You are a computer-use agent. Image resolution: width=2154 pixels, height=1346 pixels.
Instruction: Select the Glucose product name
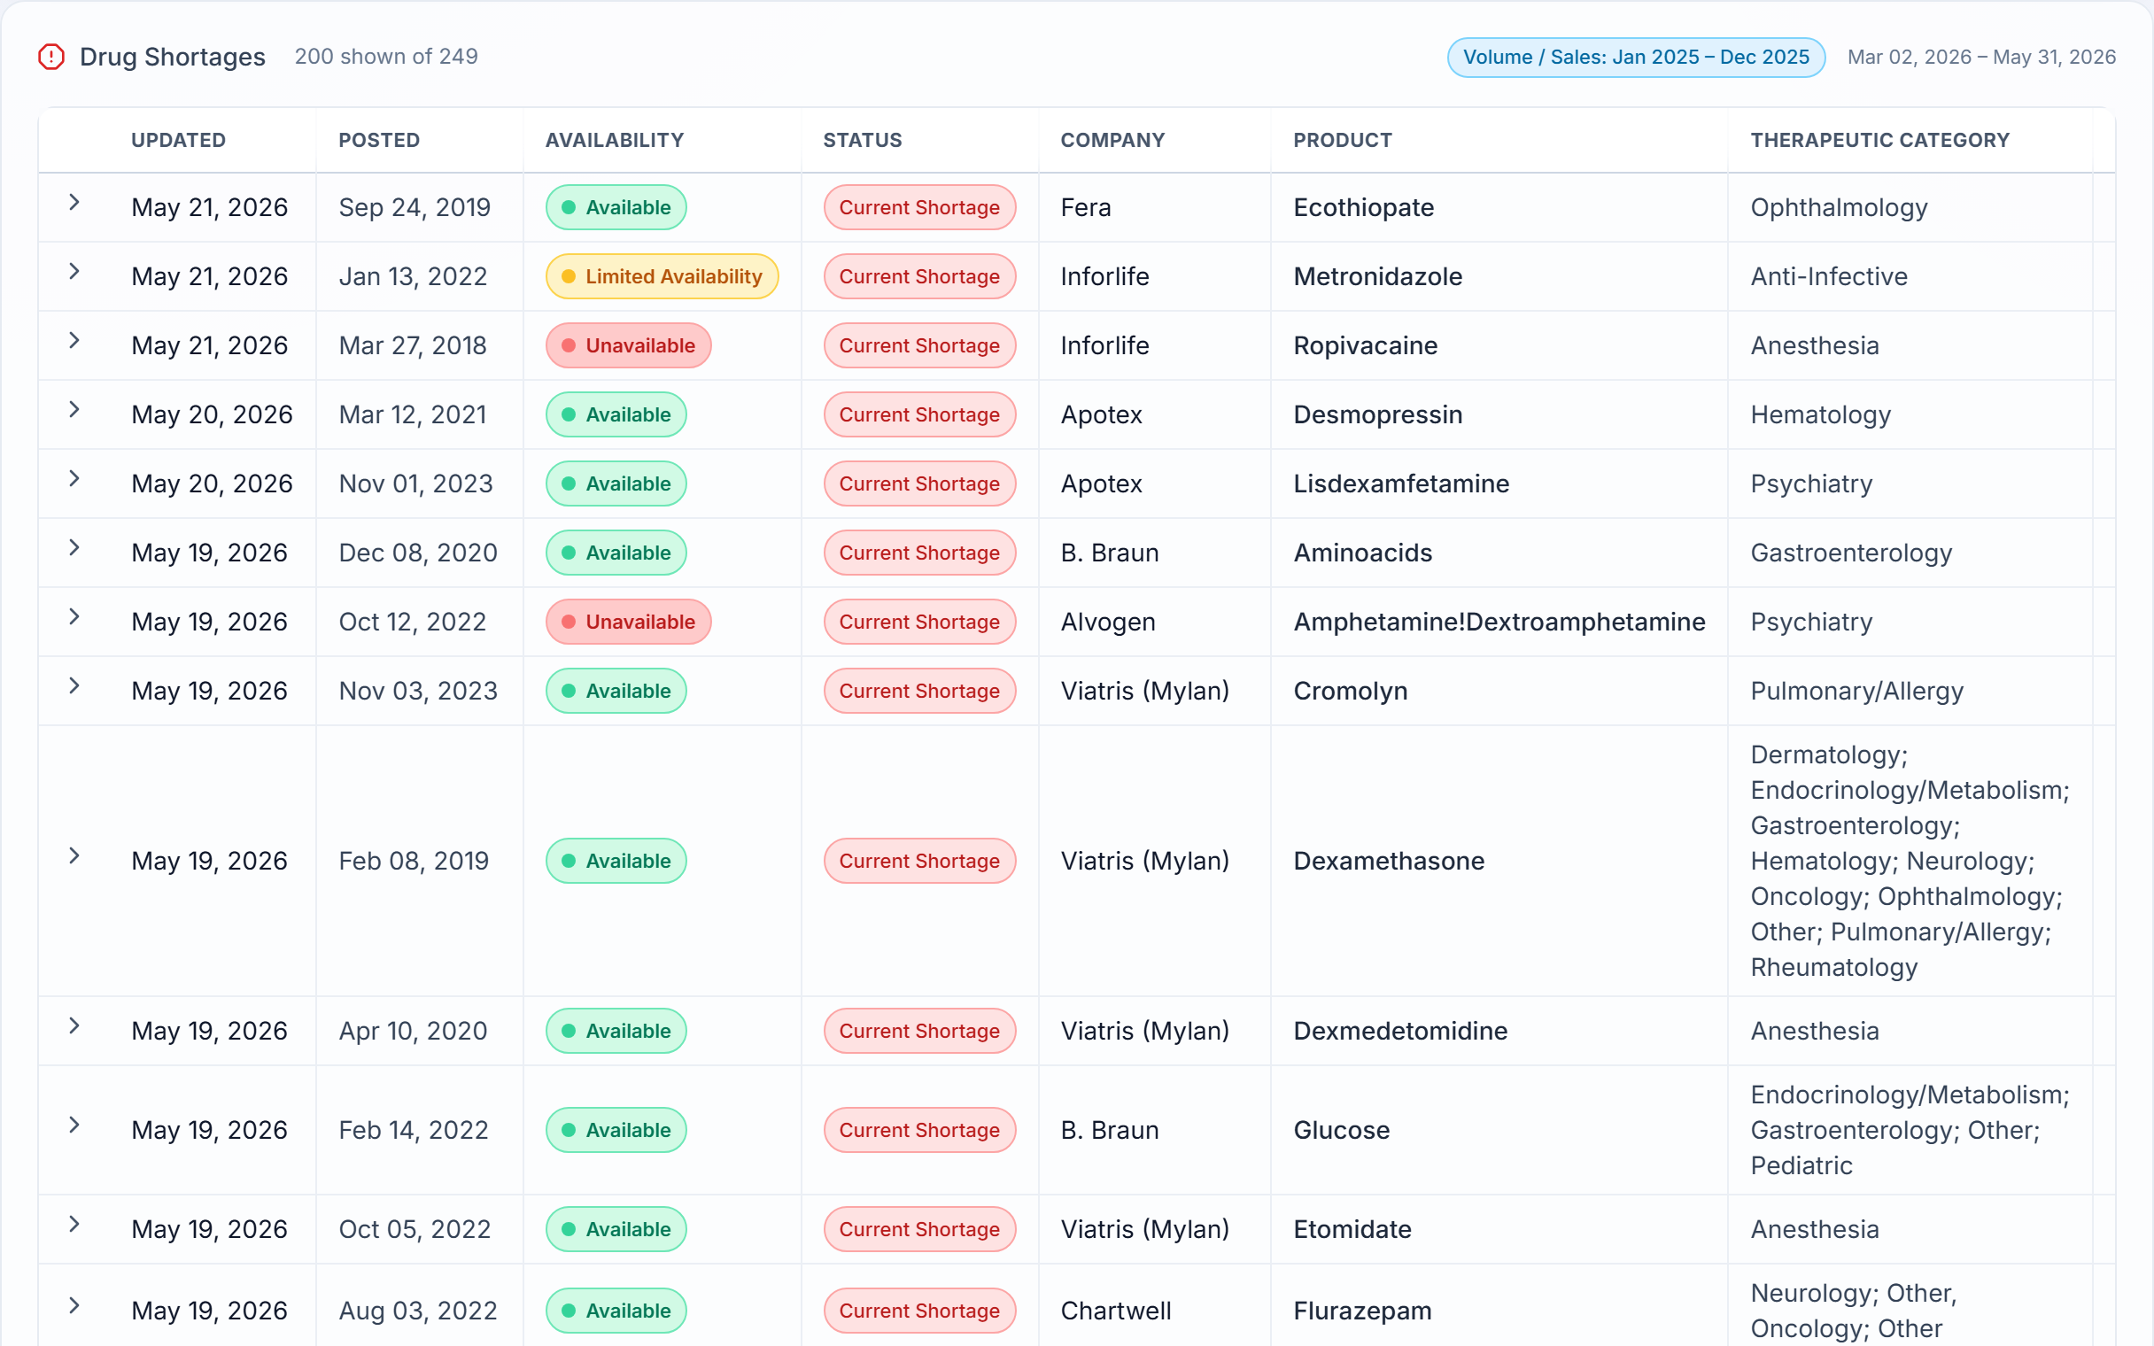tap(1341, 1130)
